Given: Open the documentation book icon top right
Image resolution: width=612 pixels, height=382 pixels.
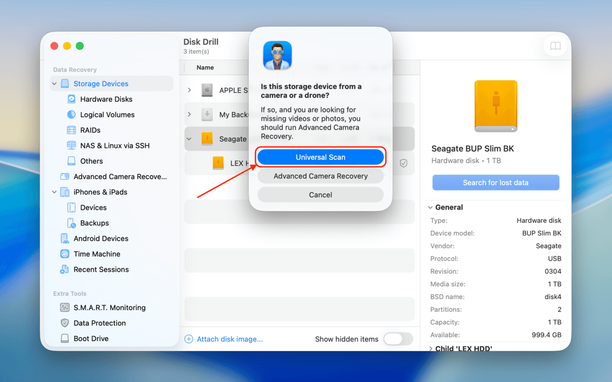Looking at the screenshot, I should click(555, 46).
